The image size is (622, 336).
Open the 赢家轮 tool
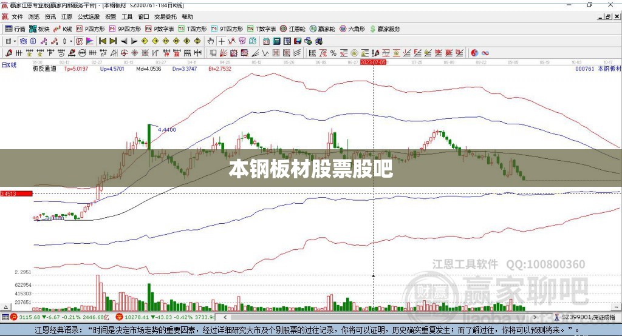322,29
